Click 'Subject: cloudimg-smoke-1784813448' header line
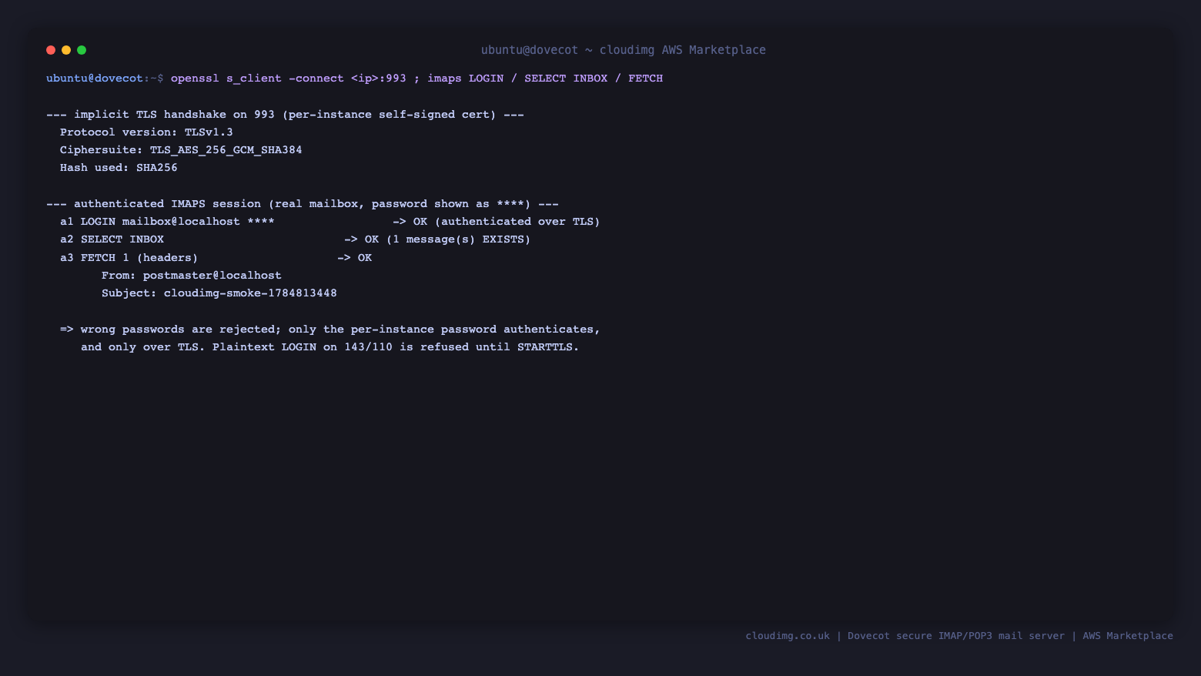The height and width of the screenshot is (676, 1201). pyautogui.click(x=219, y=293)
